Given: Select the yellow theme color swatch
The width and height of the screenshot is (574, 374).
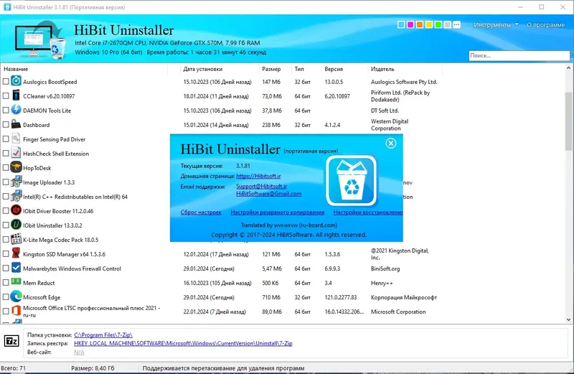Looking at the screenshot, I should pos(428,24).
